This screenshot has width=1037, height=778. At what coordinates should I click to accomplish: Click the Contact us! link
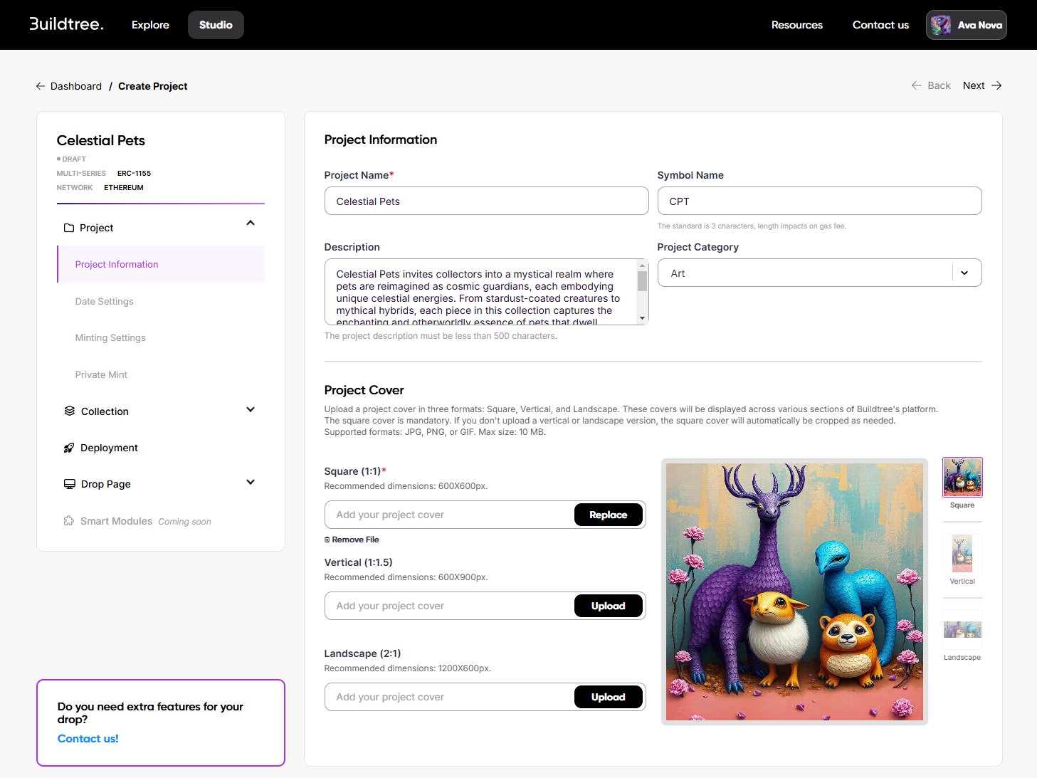click(88, 739)
